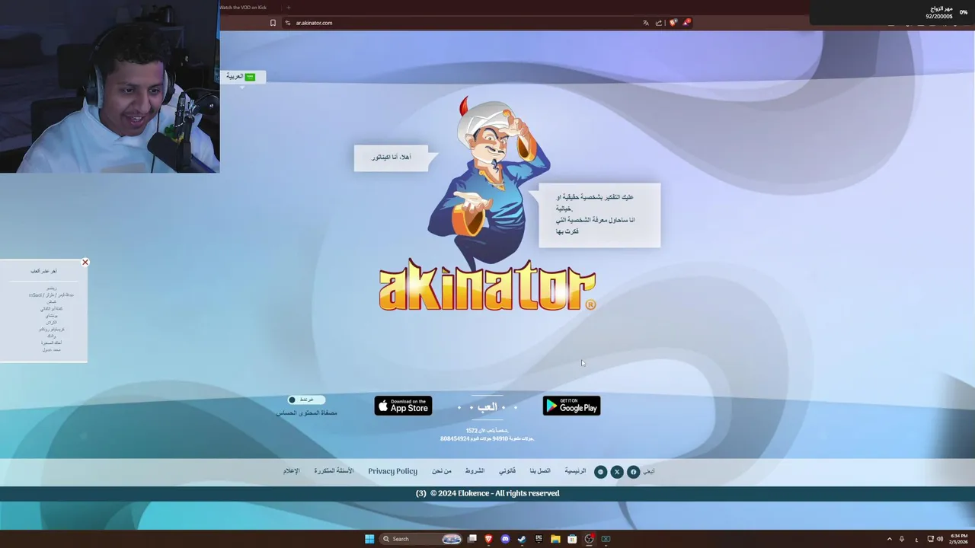Select the Watch the VOD on Kick tab
Viewport: 975px width, 548px height.
click(244, 8)
